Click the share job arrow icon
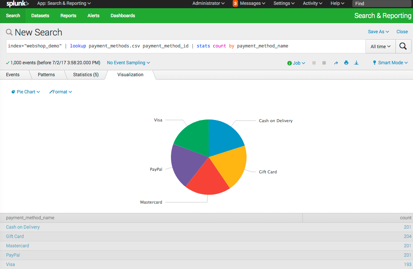The height and width of the screenshot is (269, 413). [x=336, y=63]
